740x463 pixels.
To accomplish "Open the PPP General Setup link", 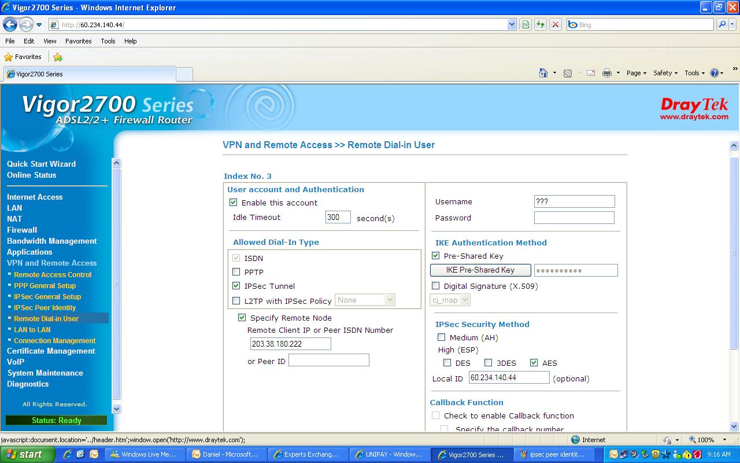I will pos(45,285).
